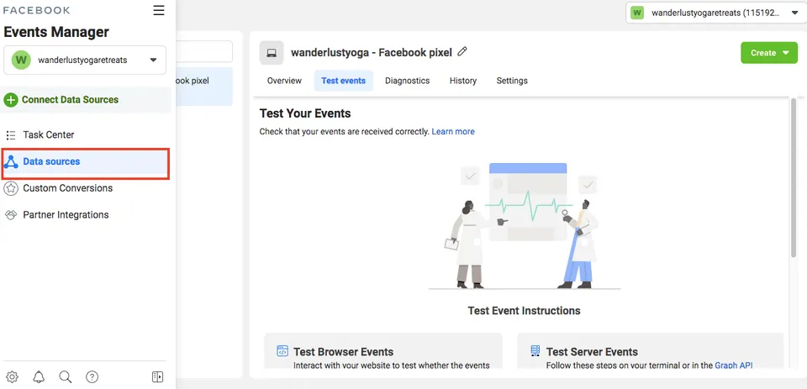Image resolution: width=807 pixels, height=389 pixels.
Task: Expand the Create dropdown arrow
Action: click(786, 52)
